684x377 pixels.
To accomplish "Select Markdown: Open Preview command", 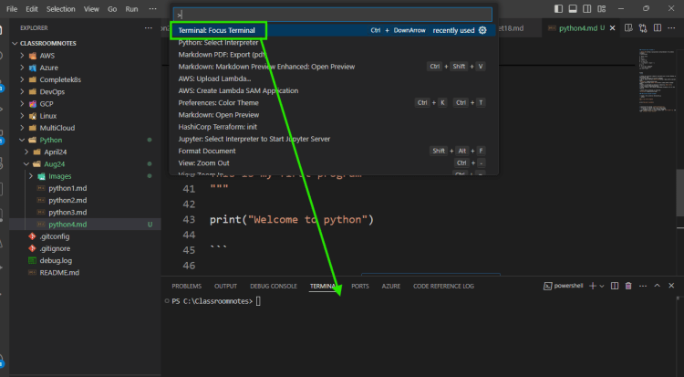I will (x=334, y=115).
